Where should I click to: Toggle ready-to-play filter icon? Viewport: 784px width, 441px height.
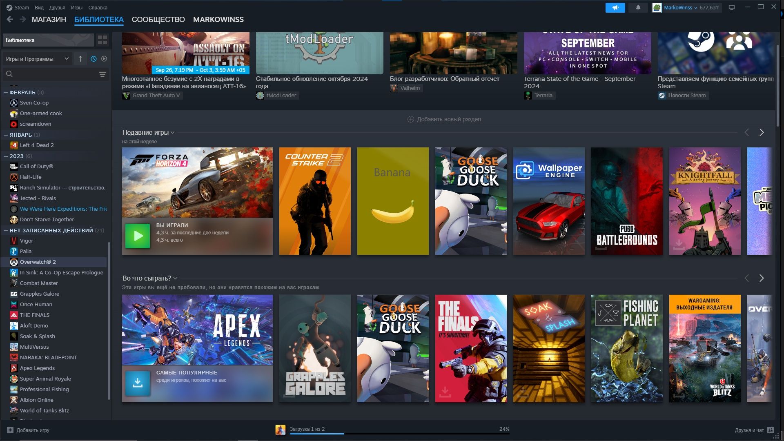[104, 59]
